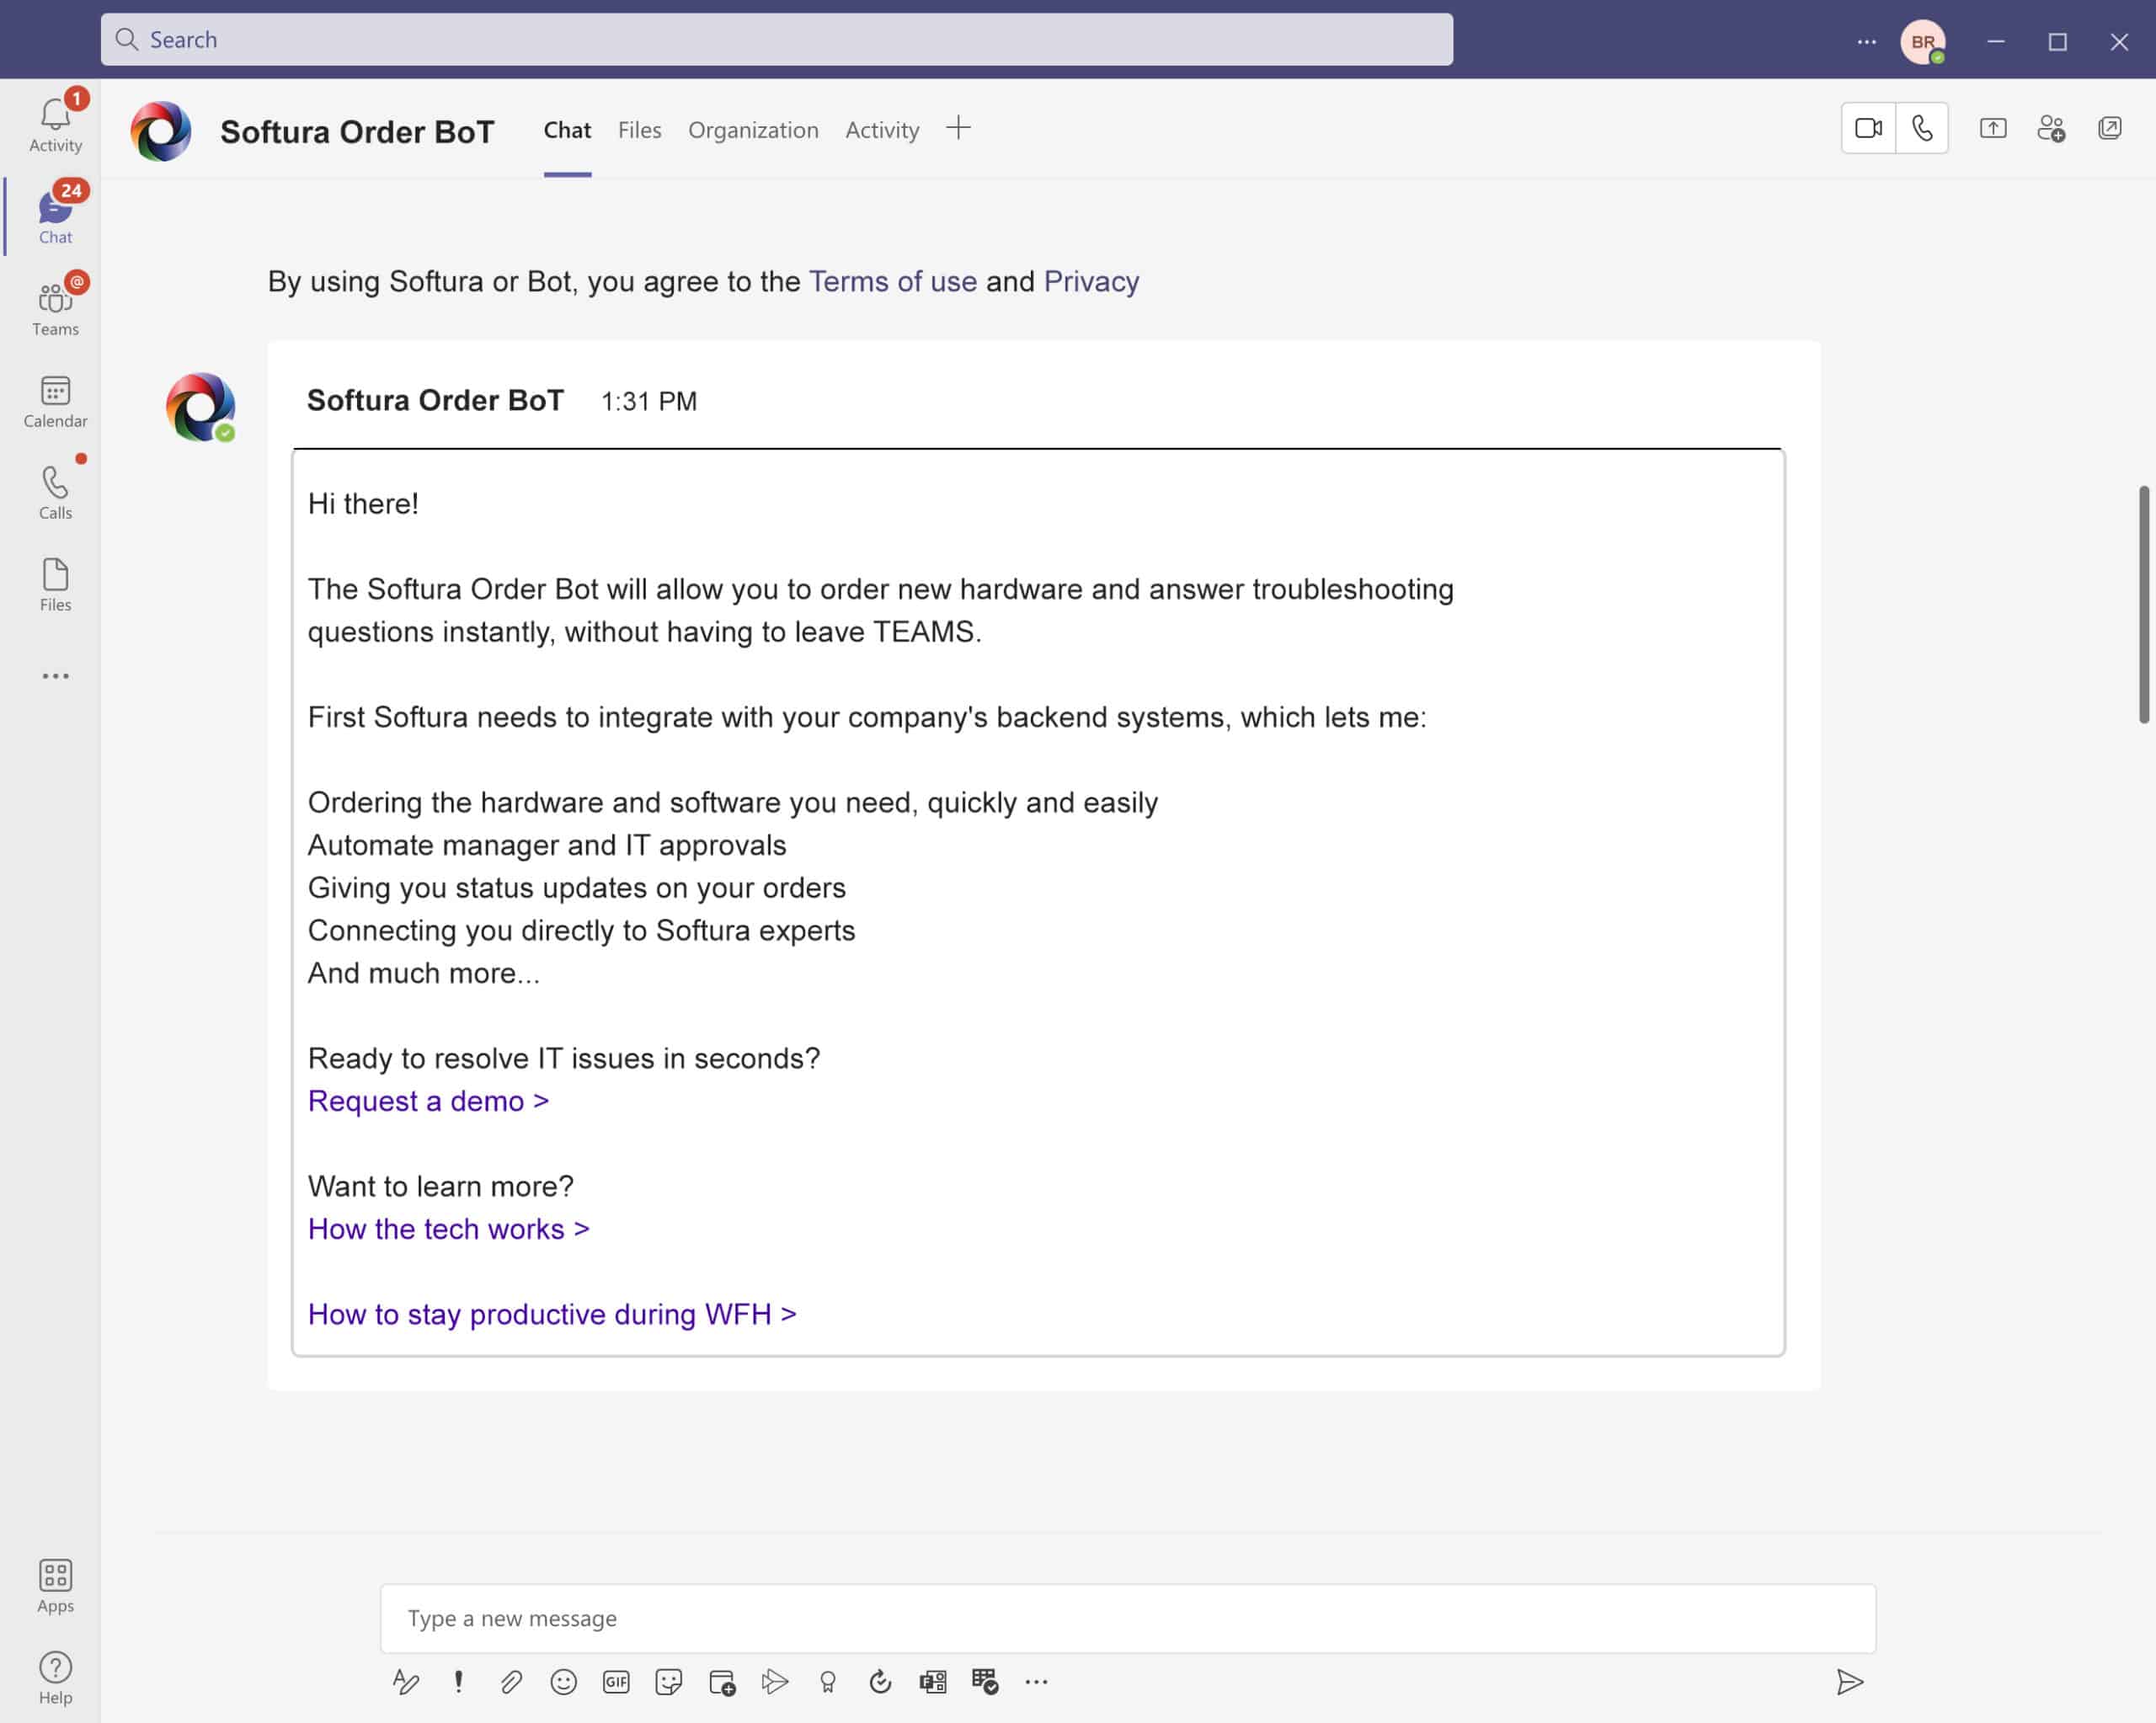Image resolution: width=2156 pixels, height=1723 pixels.
Task: Switch to the Chat tab
Action: point(567,130)
